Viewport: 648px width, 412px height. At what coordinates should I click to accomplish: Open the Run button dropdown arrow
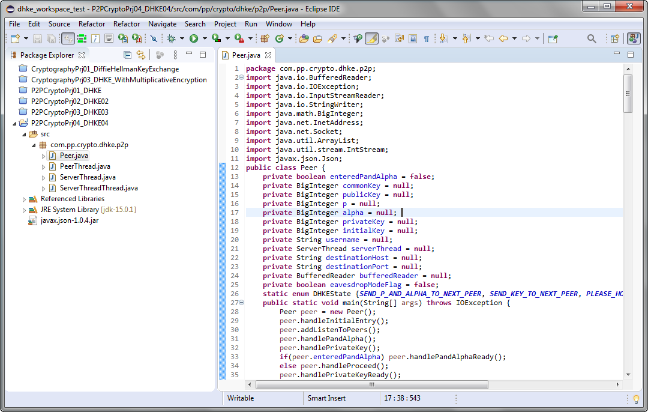click(205, 38)
